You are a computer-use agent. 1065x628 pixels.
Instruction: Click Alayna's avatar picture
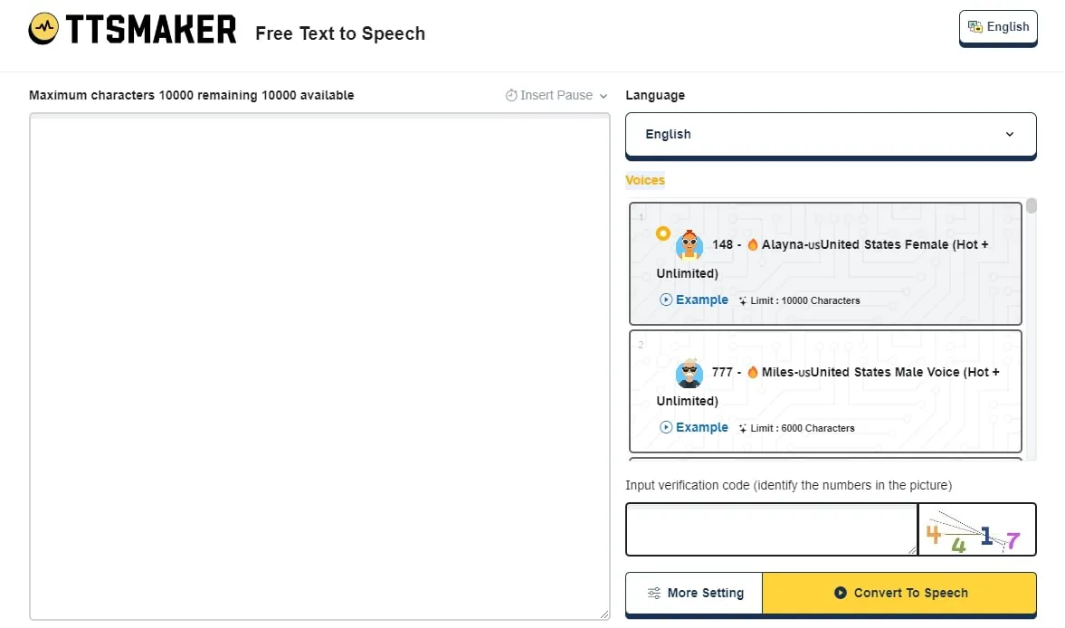pos(689,244)
